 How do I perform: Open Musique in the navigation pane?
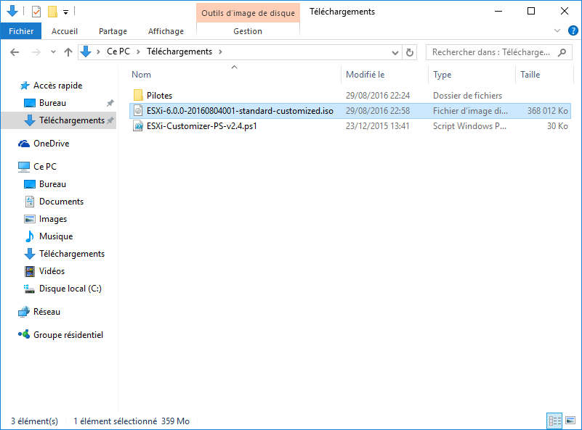[x=56, y=236]
